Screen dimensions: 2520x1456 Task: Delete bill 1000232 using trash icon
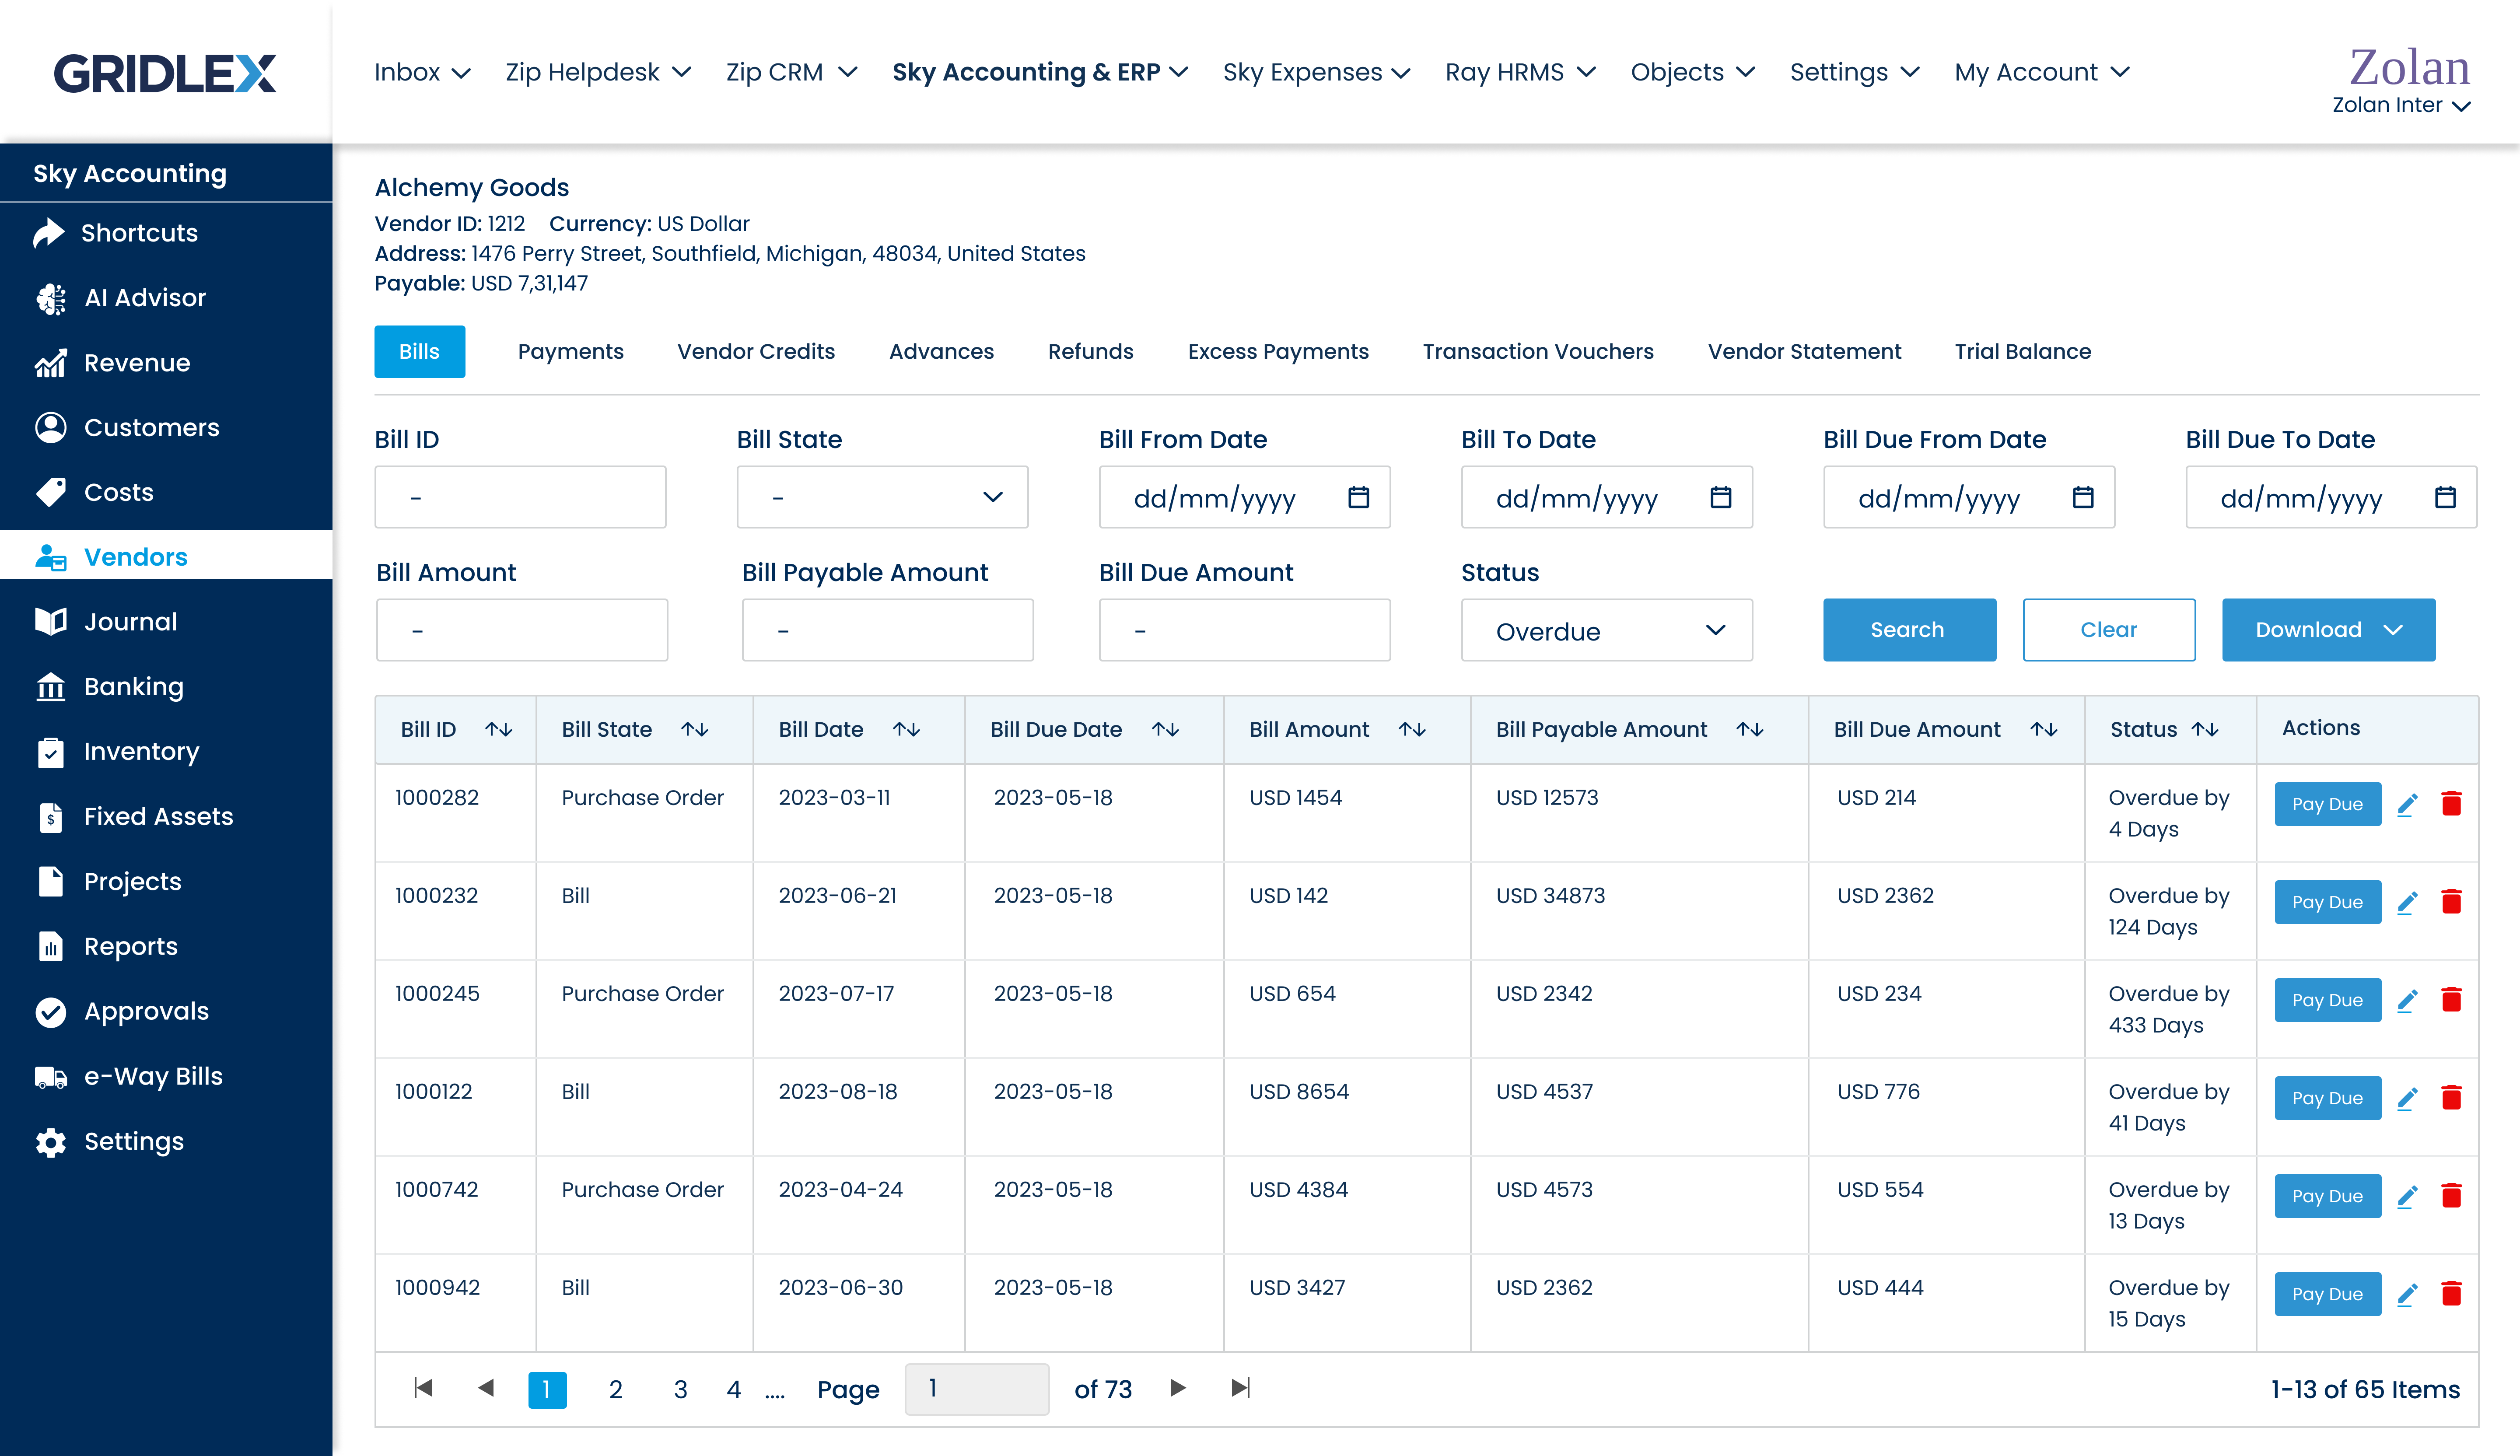(2451, 903)
